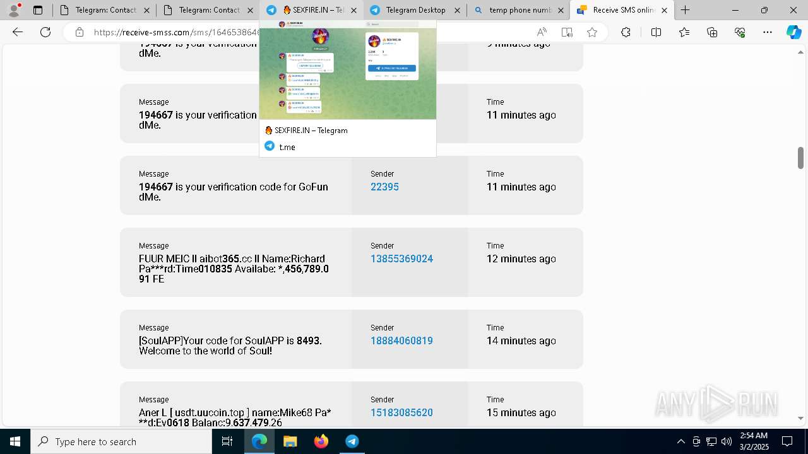The image size is (808, 454).
Task: Open sender 18884060819 link
Action: coord(401,340)
